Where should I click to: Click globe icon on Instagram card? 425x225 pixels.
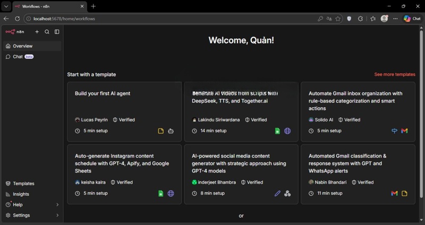171,193
